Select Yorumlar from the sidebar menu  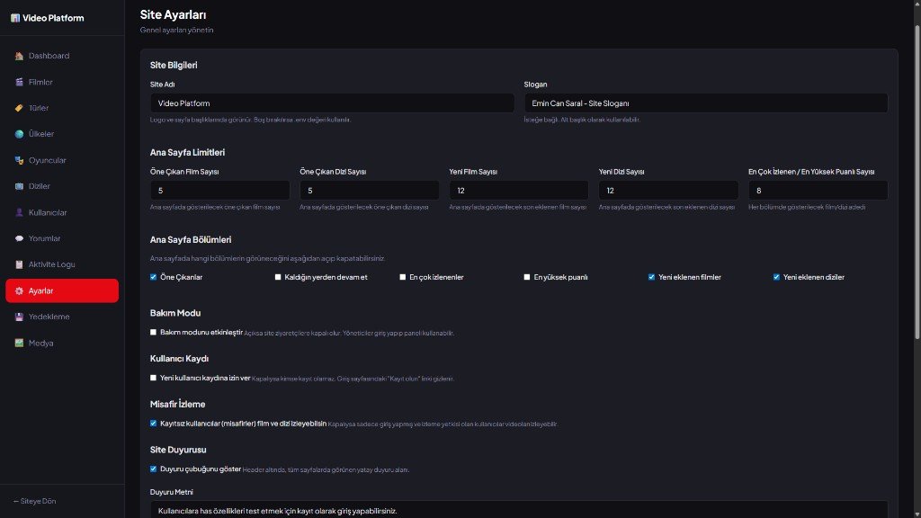point(43,238)
